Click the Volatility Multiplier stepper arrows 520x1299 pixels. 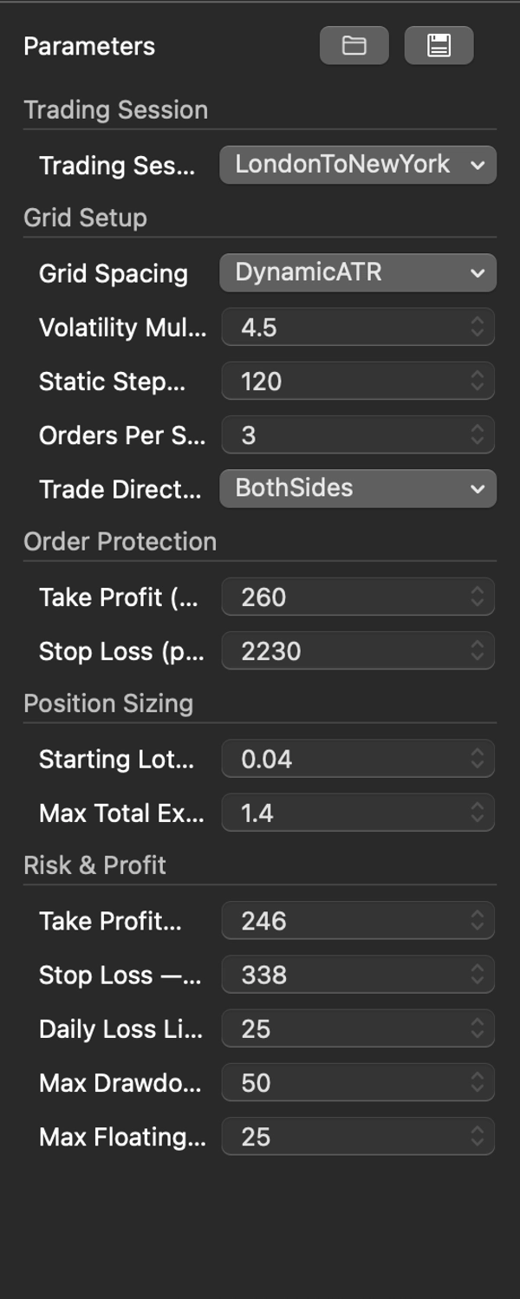(478, 328)
